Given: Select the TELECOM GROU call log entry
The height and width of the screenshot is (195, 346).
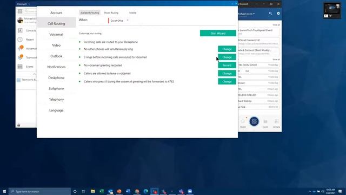Looking at the screenshot, I should click(258, 65).
